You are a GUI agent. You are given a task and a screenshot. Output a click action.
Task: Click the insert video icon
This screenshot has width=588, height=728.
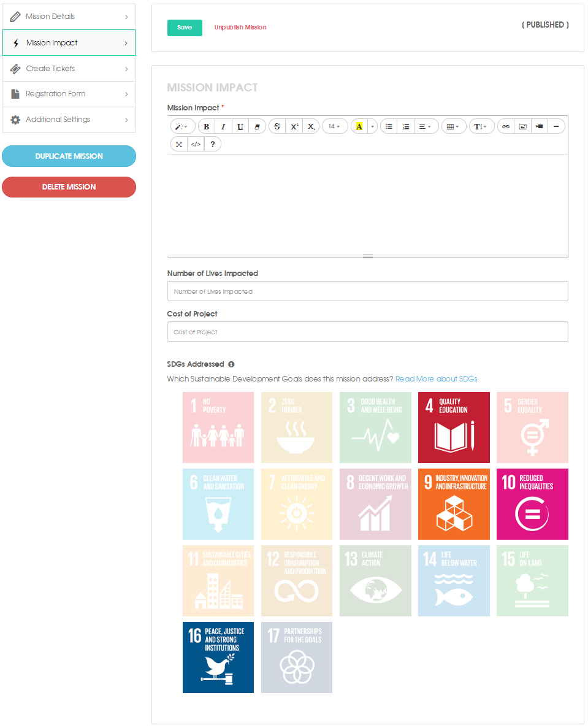(540, 126)
